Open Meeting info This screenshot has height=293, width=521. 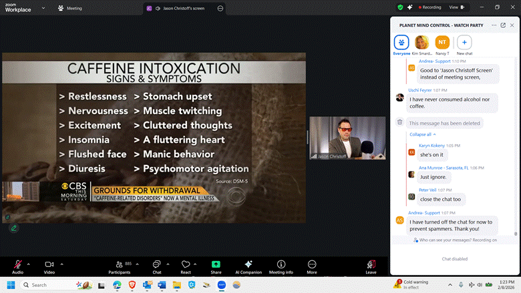click(281, 267)
